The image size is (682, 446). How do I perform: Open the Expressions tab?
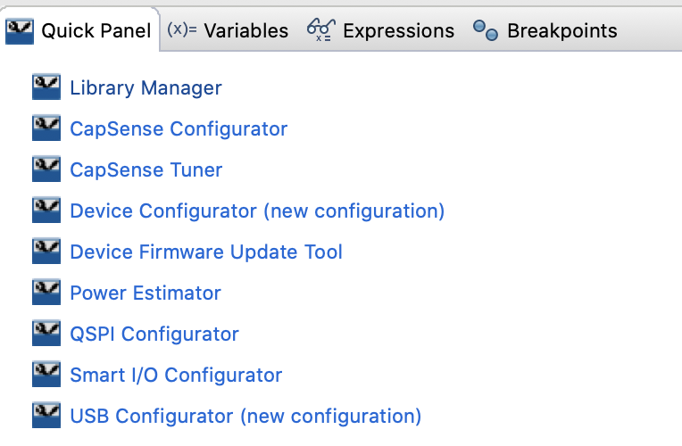tap(380, 31)
